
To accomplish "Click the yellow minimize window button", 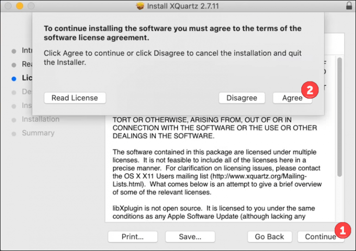I will pos(20,6).
